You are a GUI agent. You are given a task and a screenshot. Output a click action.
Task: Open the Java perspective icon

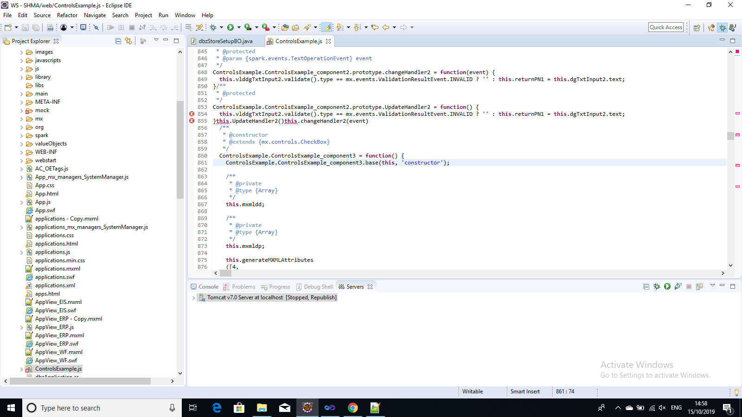point(734,27)
